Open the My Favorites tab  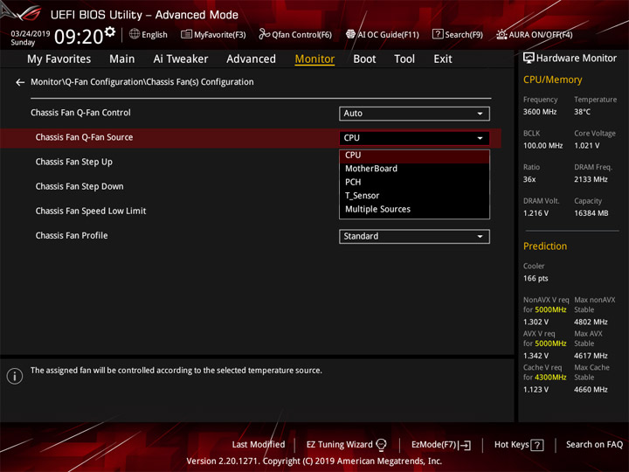click(59, 59)
